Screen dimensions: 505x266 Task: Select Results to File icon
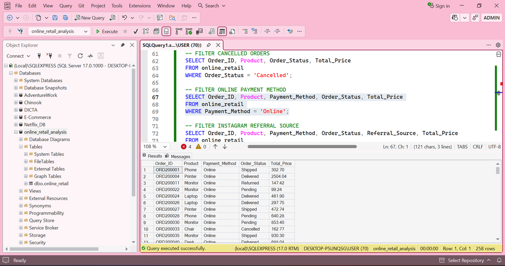232,31
